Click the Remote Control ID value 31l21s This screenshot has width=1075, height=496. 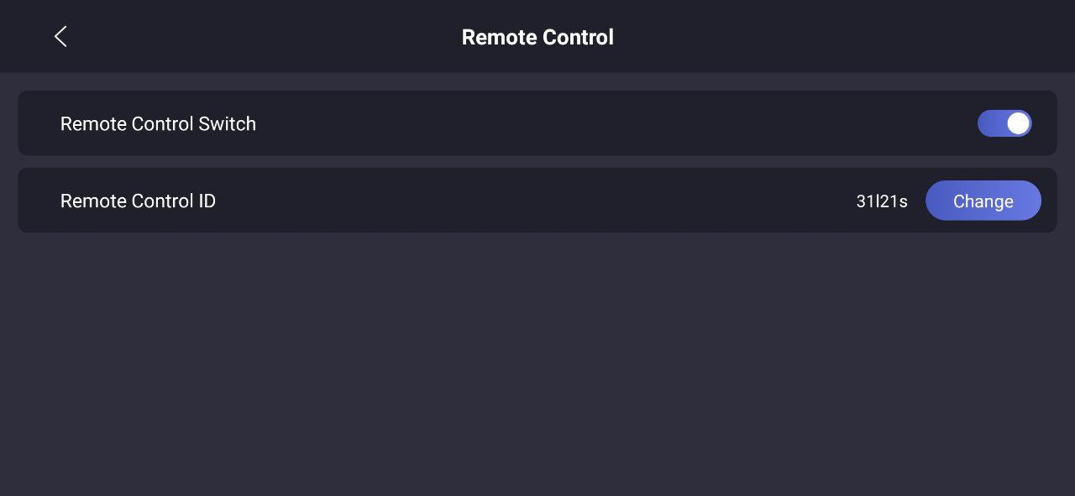coord(881,201)
